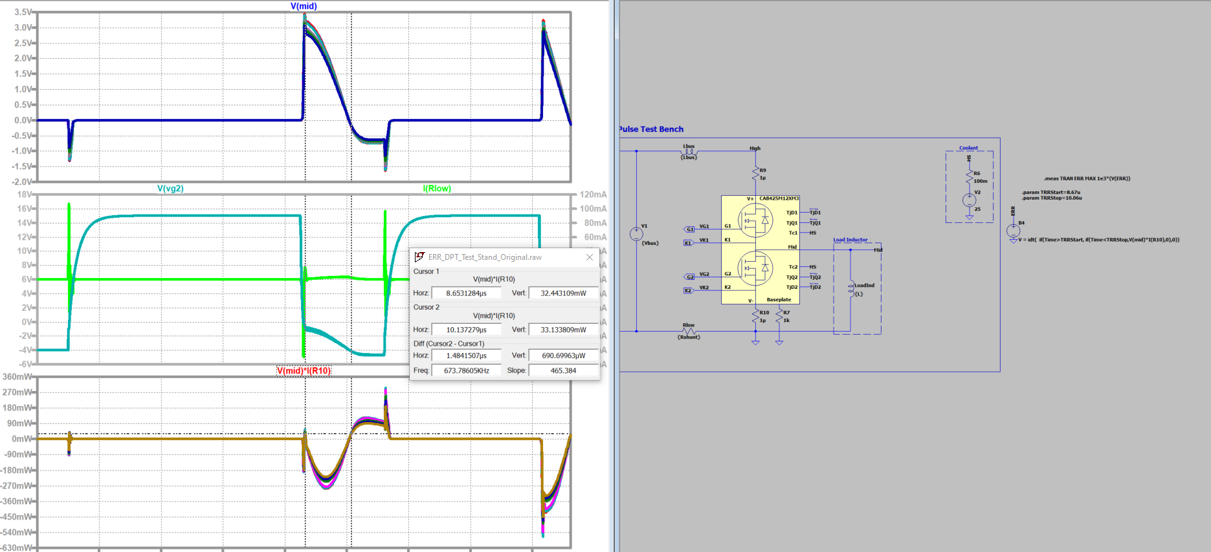Click the TjQ1 net label
Viewport: 1211px width, 552px height.
815,223
